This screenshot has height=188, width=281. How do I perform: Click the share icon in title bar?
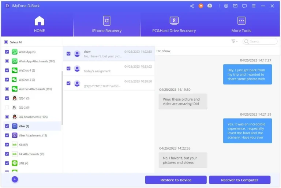192,6
